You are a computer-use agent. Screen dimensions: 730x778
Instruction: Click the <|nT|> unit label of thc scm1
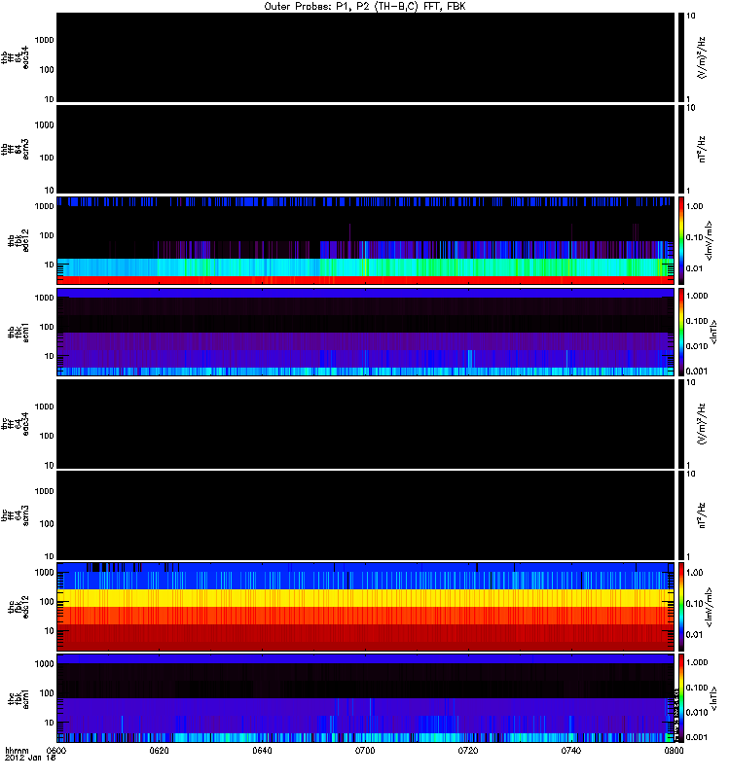[x=713, y=698]
